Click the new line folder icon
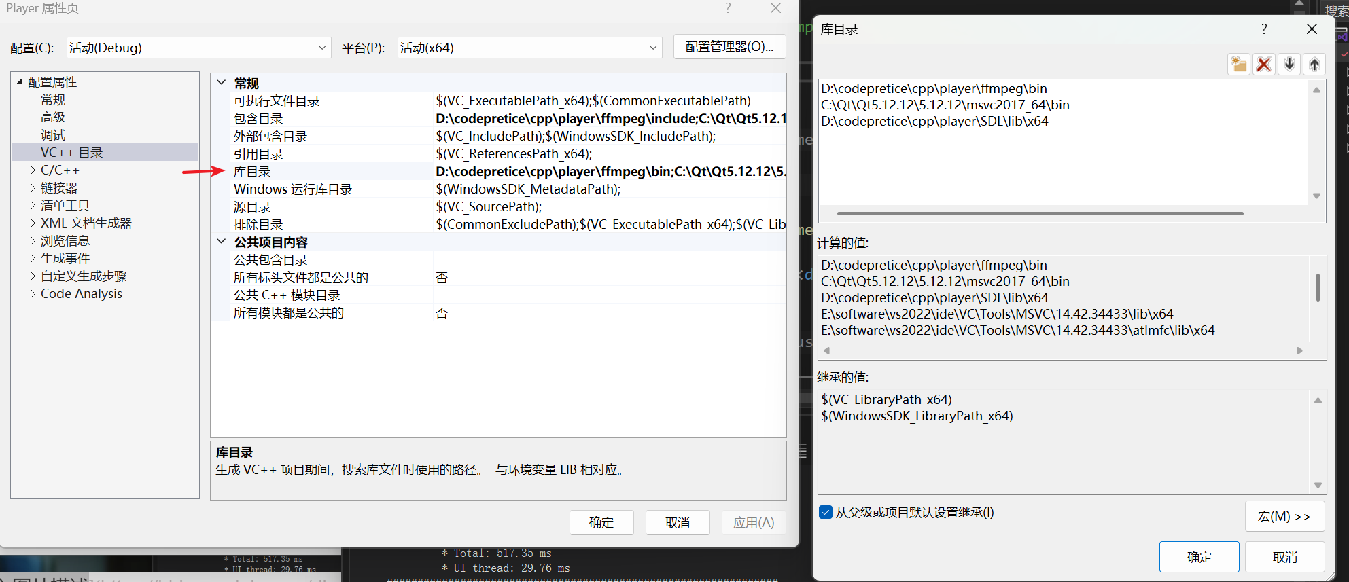This screenshot has width=1349, height=582. [x=1239, y=65]
